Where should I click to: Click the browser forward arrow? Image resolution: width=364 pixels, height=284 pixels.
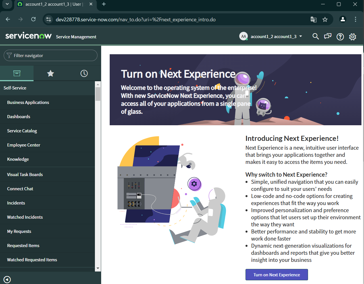pos(20,19)
